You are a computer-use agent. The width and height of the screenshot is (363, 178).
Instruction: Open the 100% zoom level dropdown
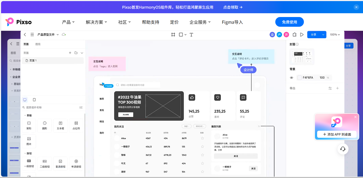[x=335, y=35]
